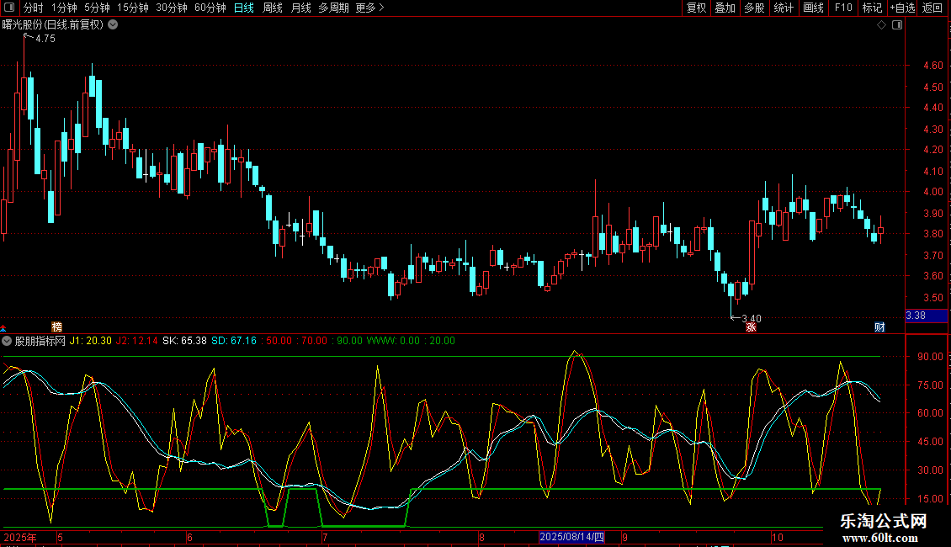Click the 返回 back button
Screen dimensions: 951x547
click(932, 8)
